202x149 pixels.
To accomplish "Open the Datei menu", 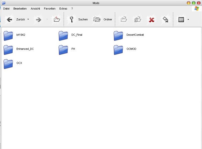I will click(x=7, y=9).
